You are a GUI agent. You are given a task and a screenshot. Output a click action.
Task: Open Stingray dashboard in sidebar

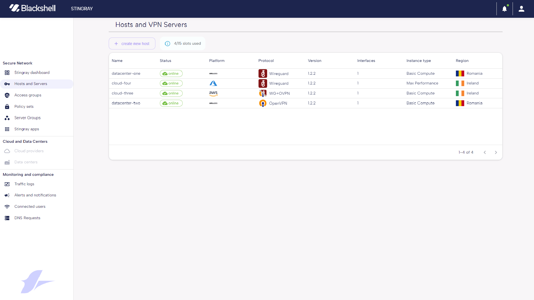[32, 73]
